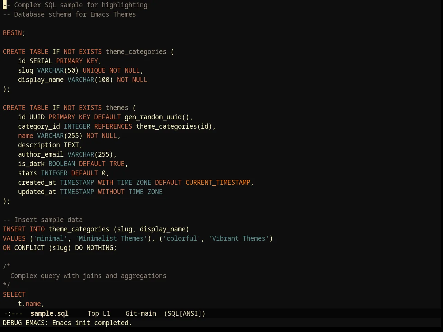Click the string 'Minimalist Themes'

pyautogui.click(x=111, y=238)
